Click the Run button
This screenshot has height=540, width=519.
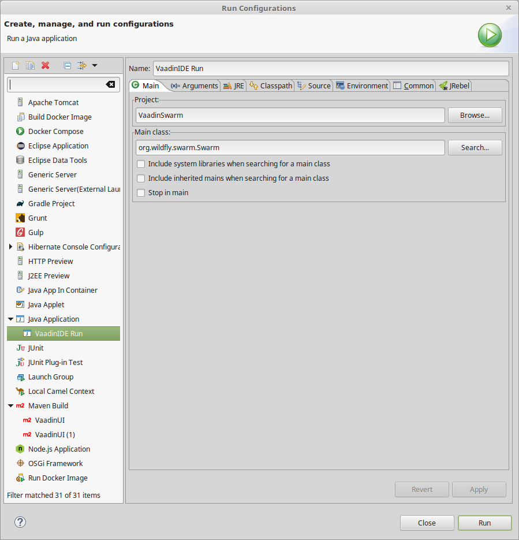(484, 523)
